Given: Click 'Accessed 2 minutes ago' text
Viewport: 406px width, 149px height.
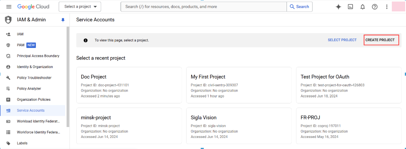Looking at the screenshot, I should (100, 96).
